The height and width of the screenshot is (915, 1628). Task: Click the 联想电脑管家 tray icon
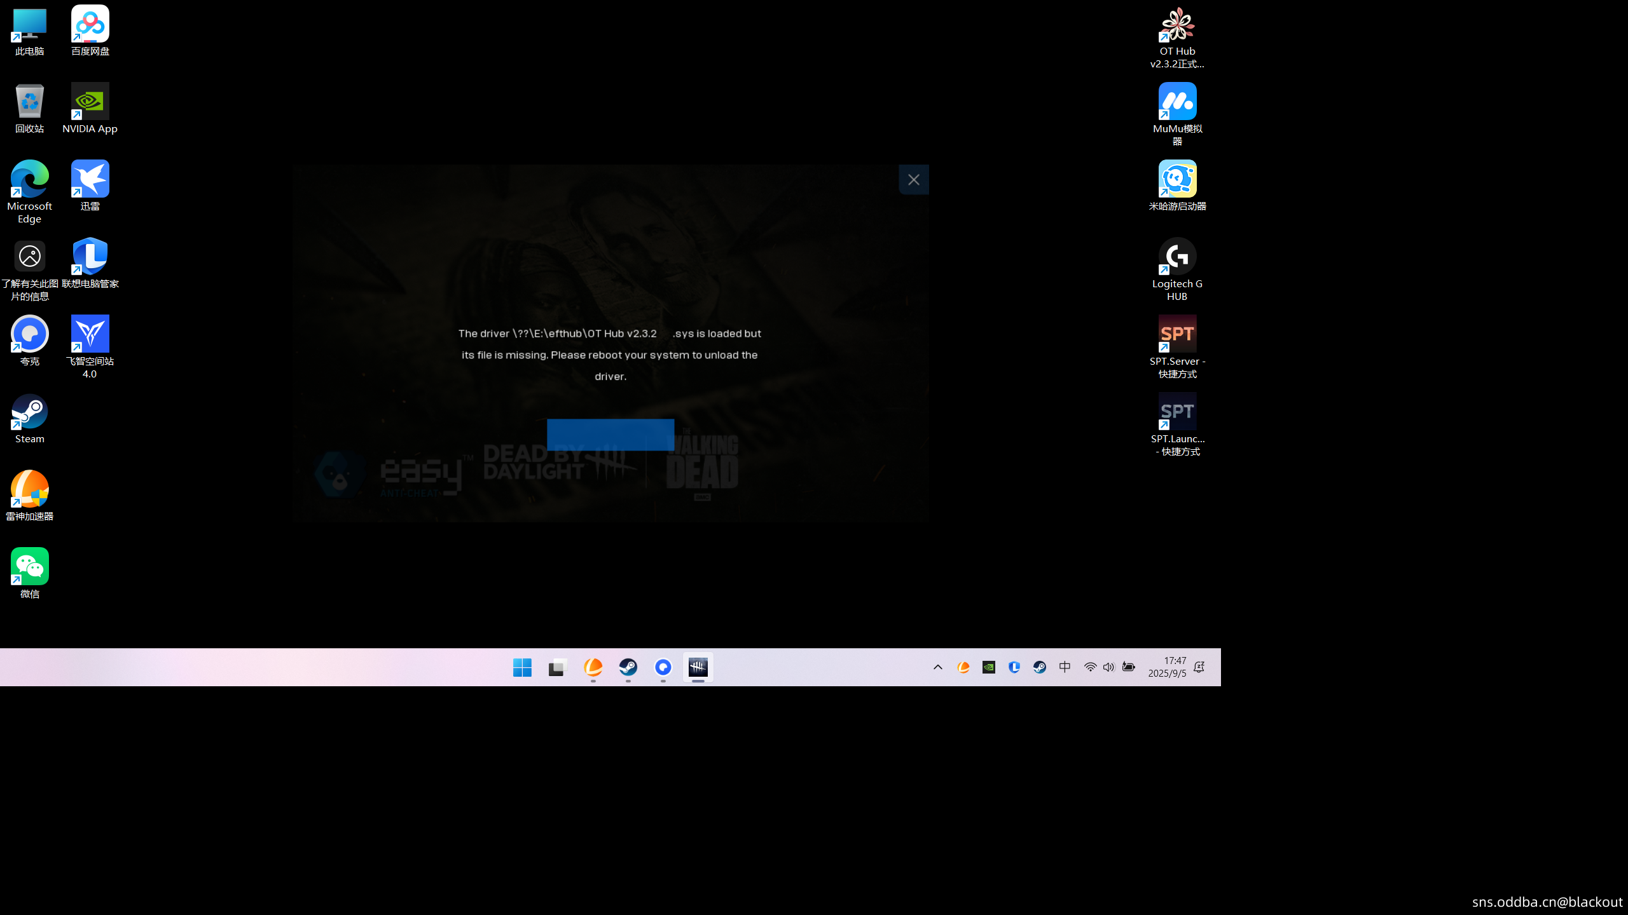coord(1014,667)
